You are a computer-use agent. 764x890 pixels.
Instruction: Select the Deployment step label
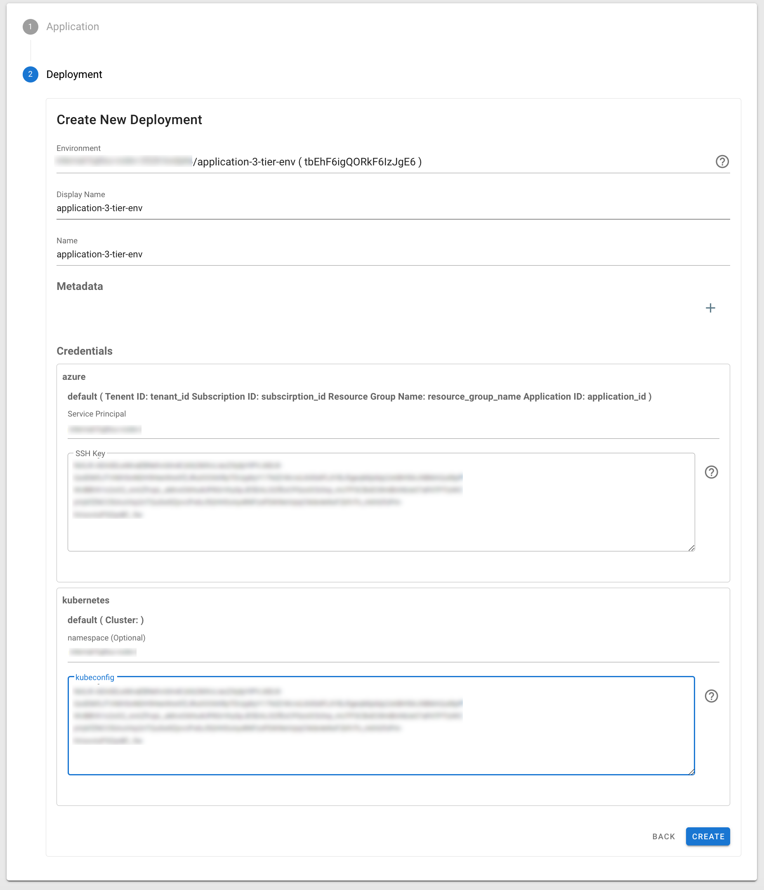[74, 74]
